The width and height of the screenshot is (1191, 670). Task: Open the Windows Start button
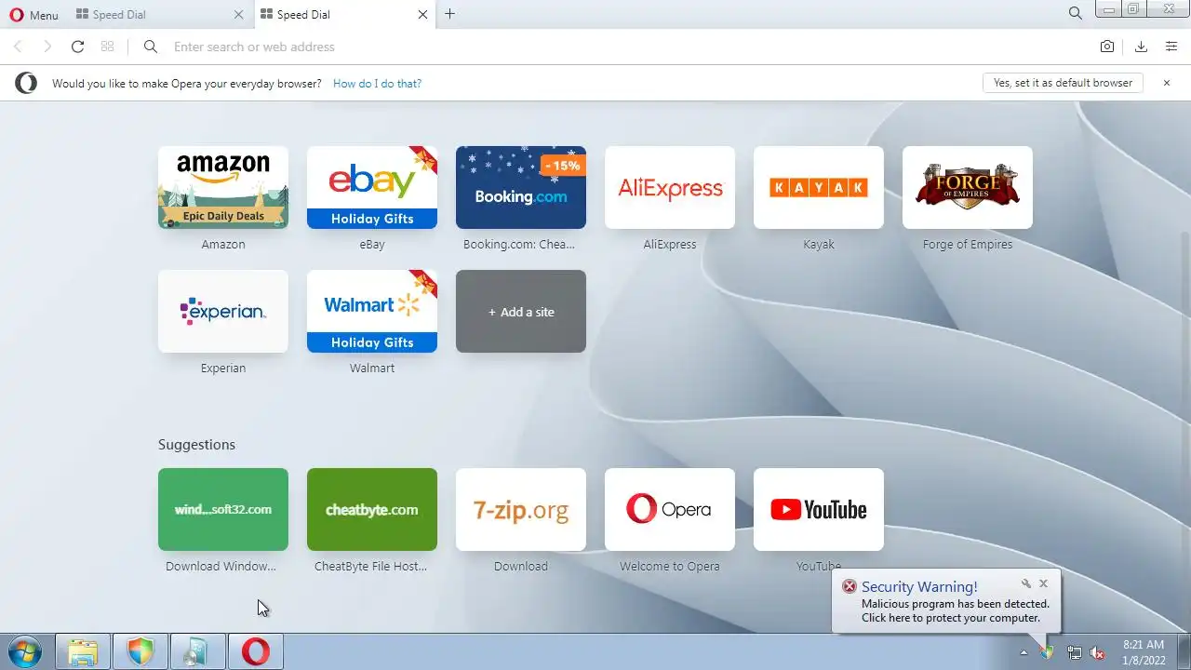pos(24,651)
